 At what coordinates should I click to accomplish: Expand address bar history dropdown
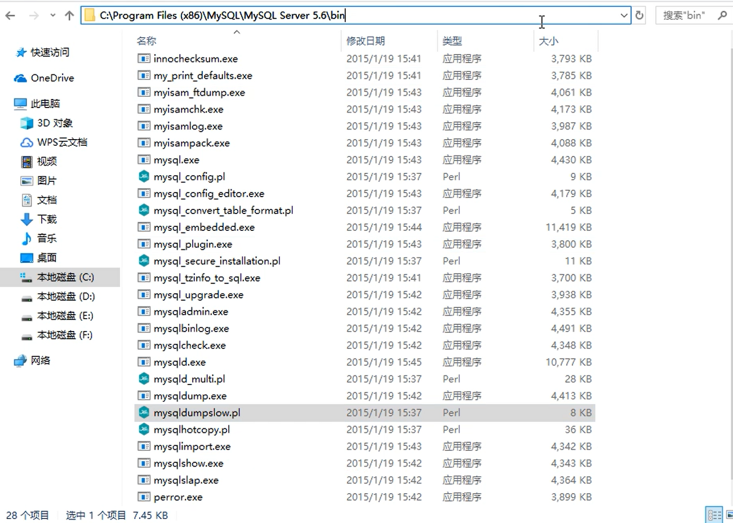point(624,15)
